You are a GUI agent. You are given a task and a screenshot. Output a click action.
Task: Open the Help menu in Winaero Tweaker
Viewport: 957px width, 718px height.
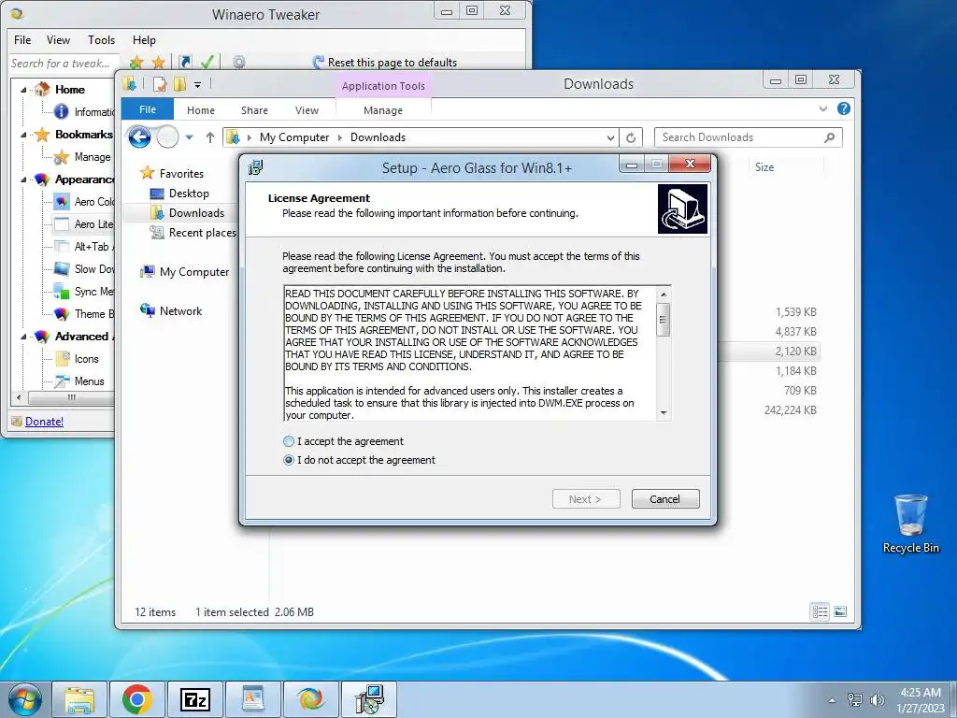144,40
